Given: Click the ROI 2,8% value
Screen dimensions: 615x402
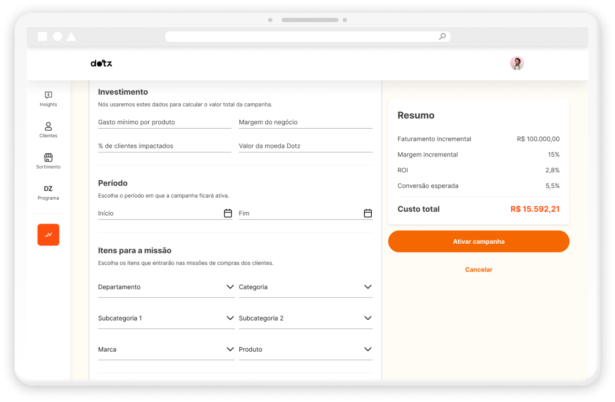Looking at the screenshot, I should coord(552,170).
